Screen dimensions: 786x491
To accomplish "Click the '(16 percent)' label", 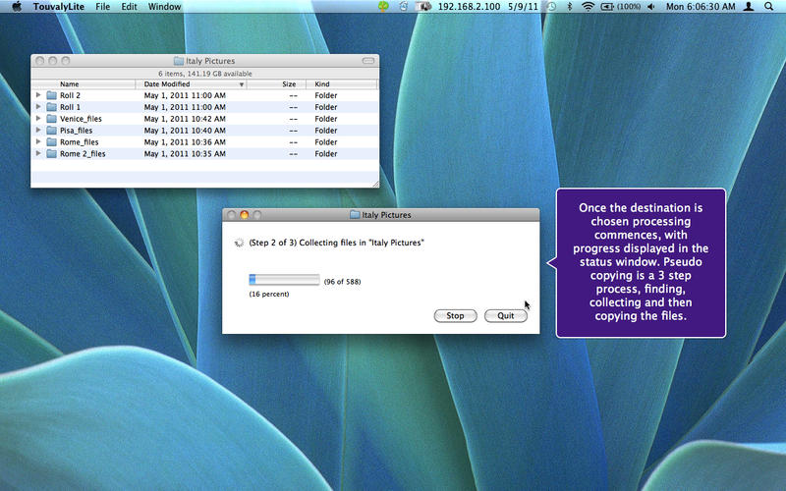I will pos(269,294).
